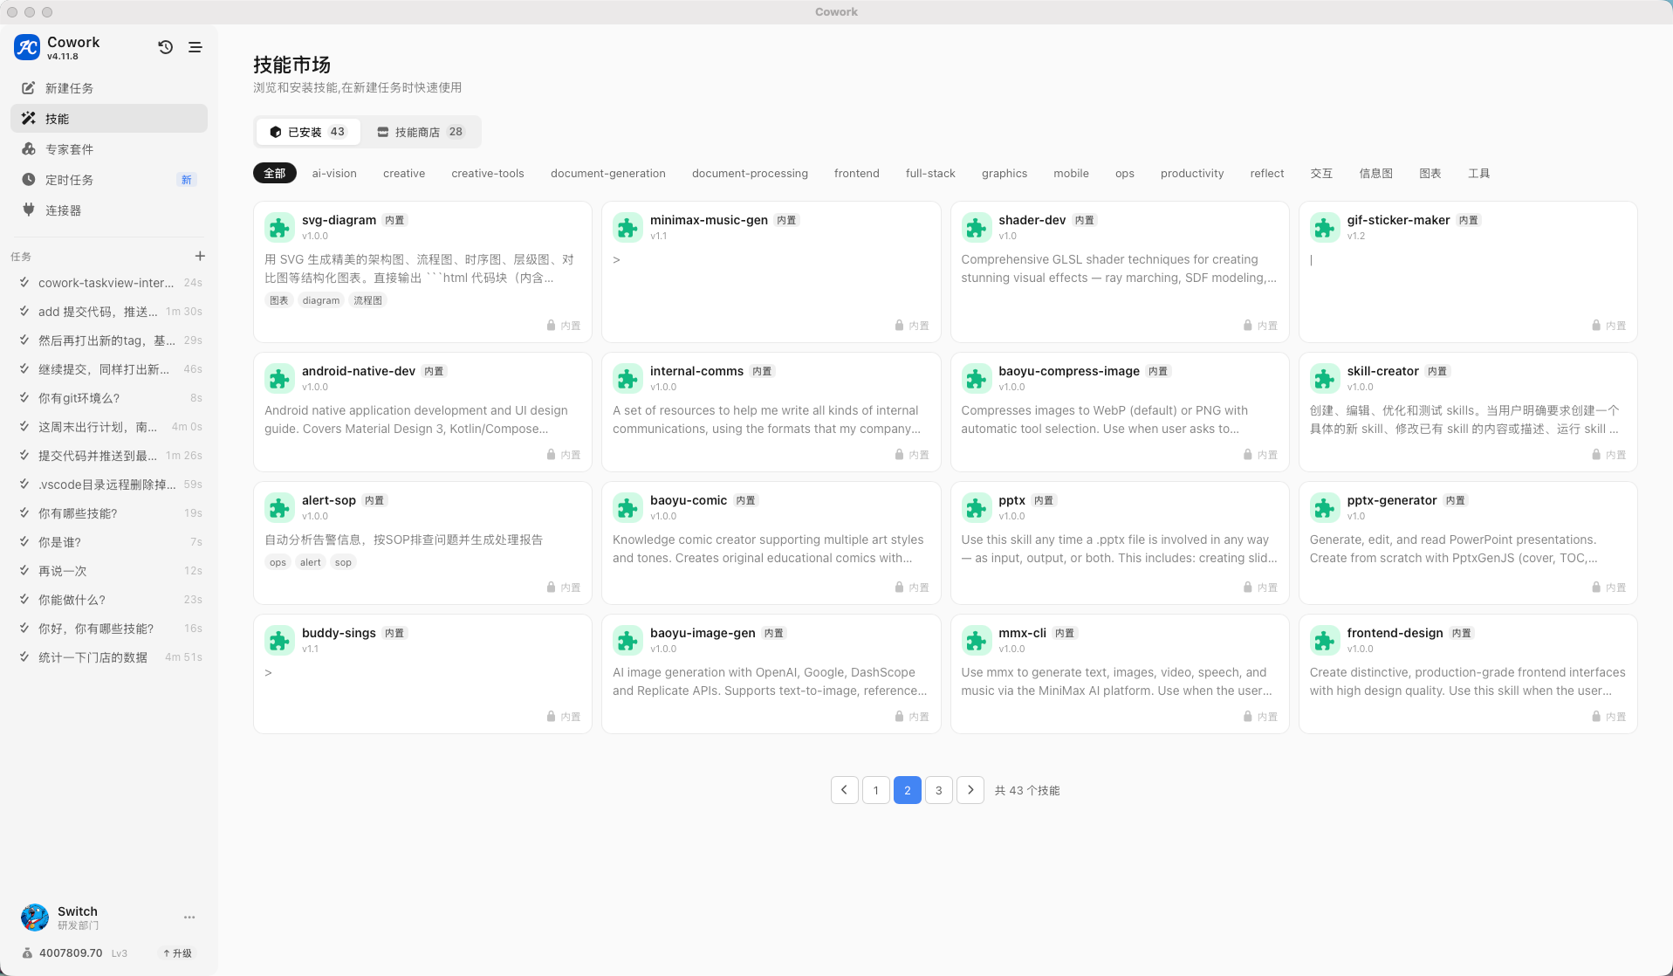This screenshot has width=1673, height=976.
Task: Select current page 2 button
Action: [x=908, y=790]
